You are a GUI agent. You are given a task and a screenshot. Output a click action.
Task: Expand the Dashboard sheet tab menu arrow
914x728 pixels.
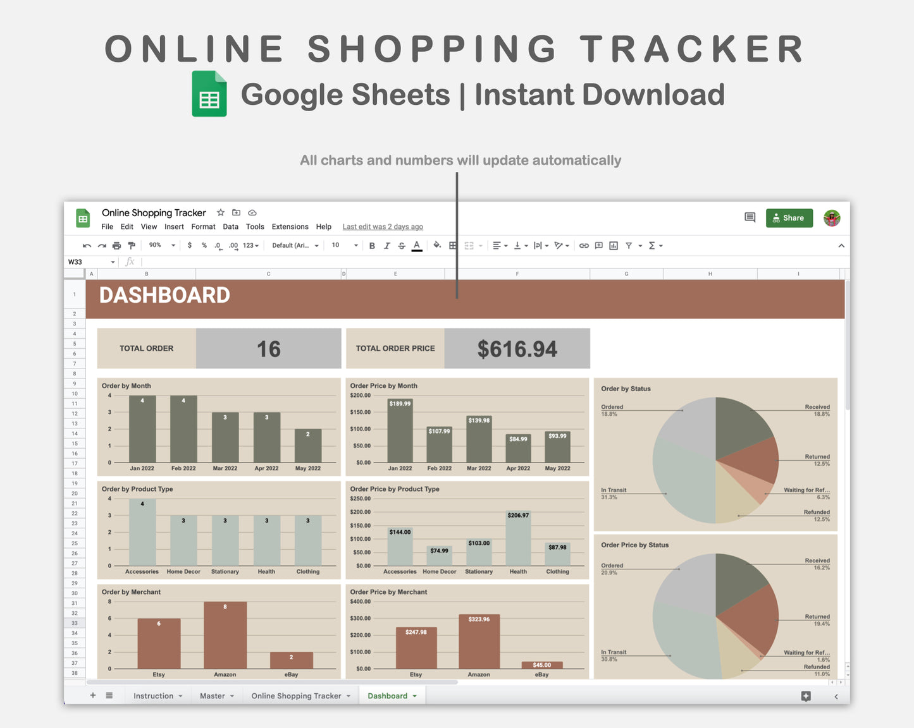tap(415, 695)
